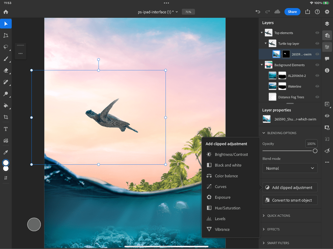
Task: Choose Color balance adjustment
Action: [231, 176]
